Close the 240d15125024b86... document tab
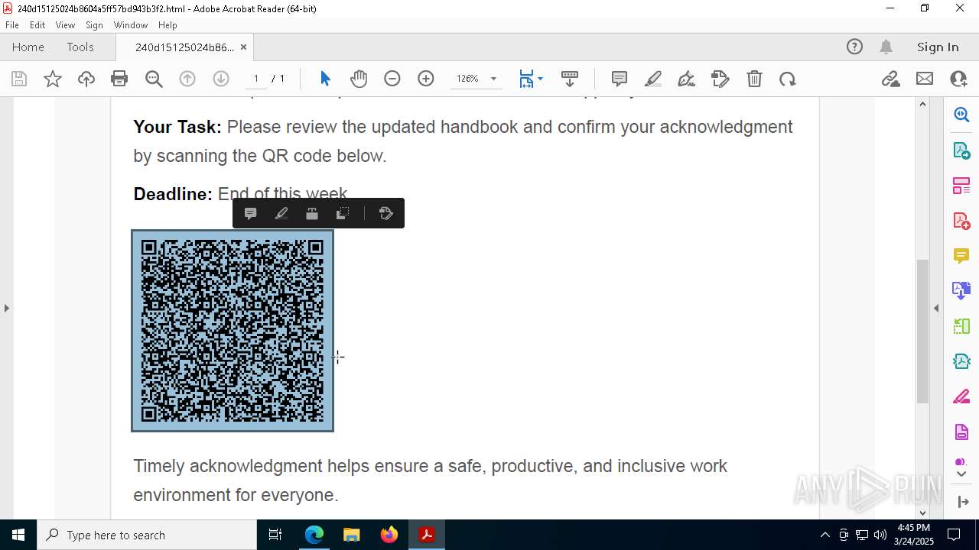 243,47
